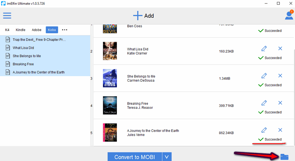
Task: Open the output folder icon
Action: pyautogui.click(x=284, y=157)
